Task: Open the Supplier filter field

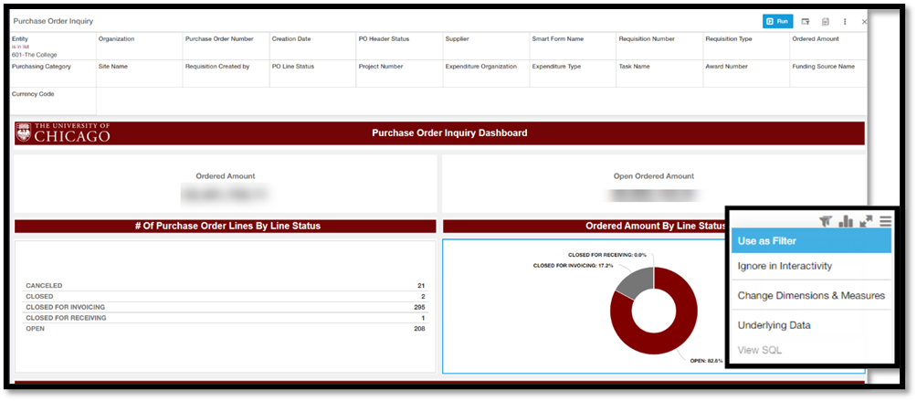Action: point(486,47)
